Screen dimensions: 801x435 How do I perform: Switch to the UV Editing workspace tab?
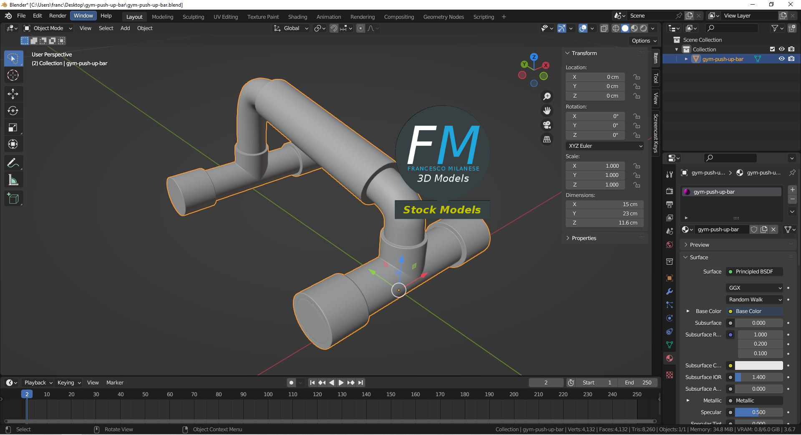(x=226, y=17)
